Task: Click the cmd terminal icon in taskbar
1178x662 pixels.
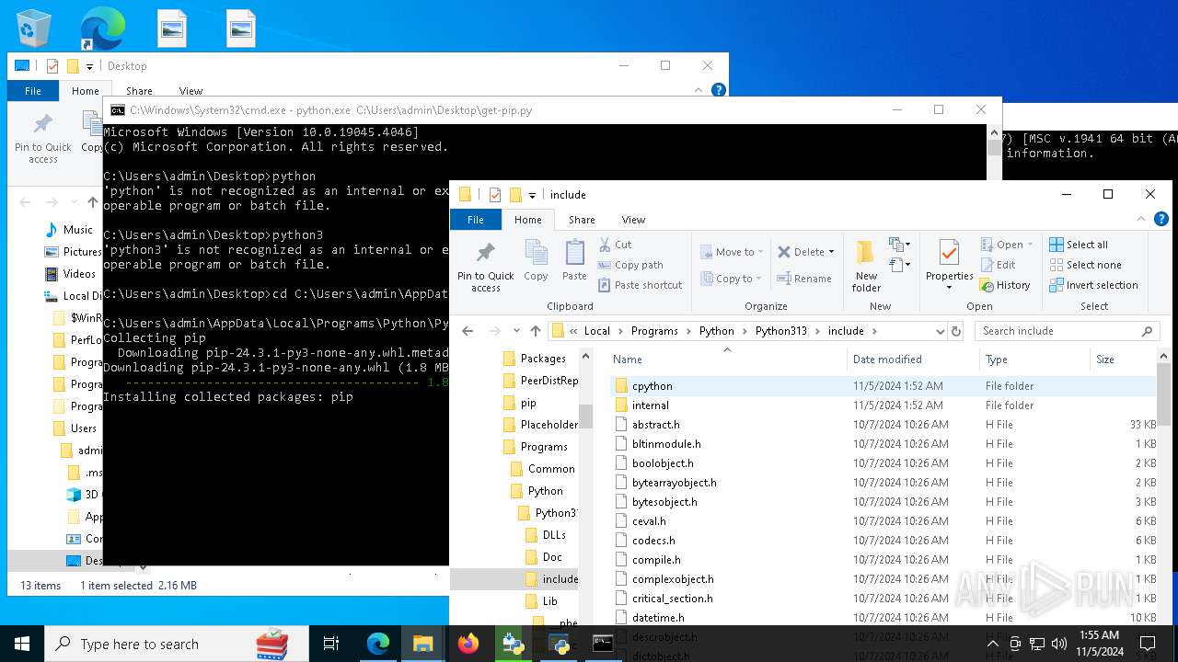Action: (x=603, y=644)
